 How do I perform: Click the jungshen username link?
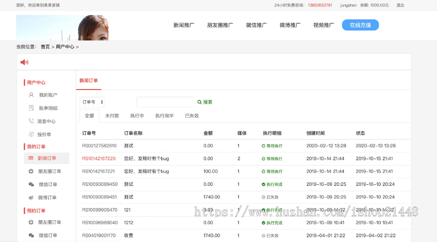pos(348,5)
